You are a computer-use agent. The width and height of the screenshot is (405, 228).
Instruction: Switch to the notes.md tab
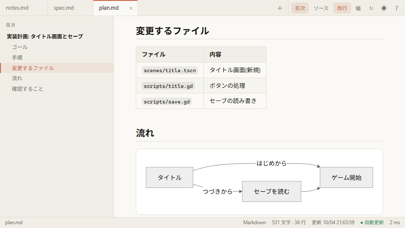pyautogui.click(x=24, y=8)
